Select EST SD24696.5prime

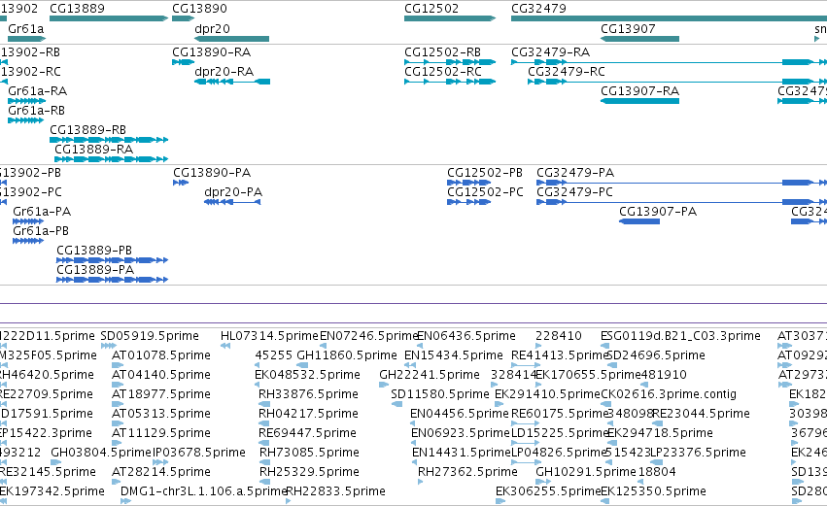(656, 355)
